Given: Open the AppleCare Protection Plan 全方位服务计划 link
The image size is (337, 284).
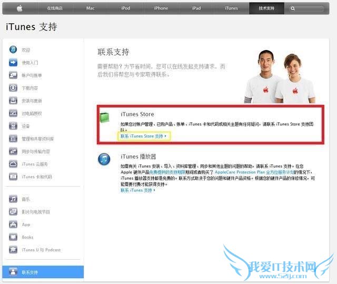Looking at the screenshot, I should (x=254, y=172).
